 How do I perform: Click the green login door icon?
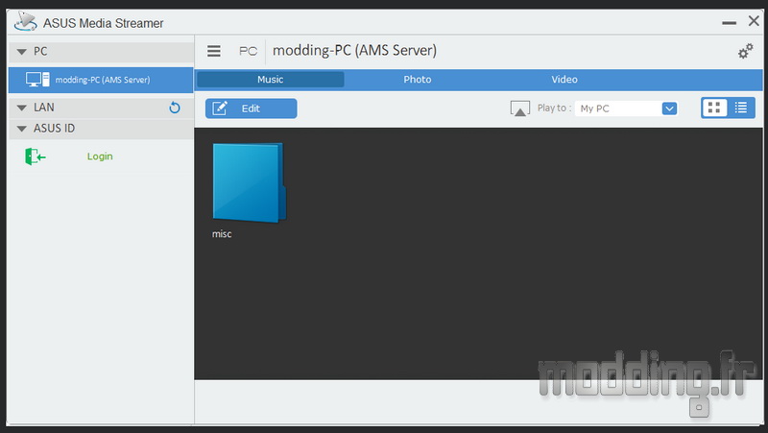pos(35,156)
